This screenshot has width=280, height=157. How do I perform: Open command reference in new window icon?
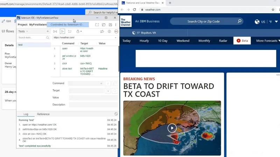point(115,83)
